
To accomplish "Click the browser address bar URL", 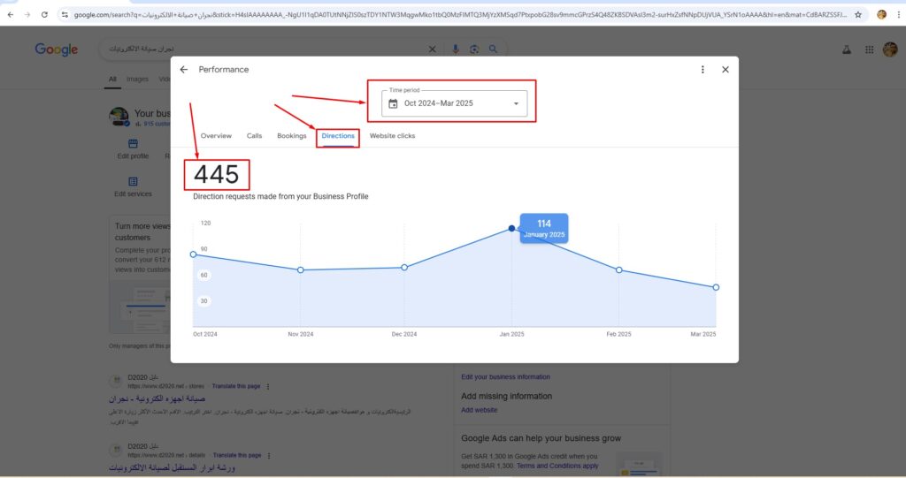I will tap(460, 14).
